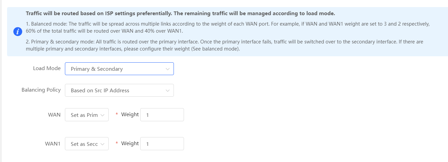Click the chevron arrow in the WAN1 role selector

pyautogui.click(x=103, y=144)
